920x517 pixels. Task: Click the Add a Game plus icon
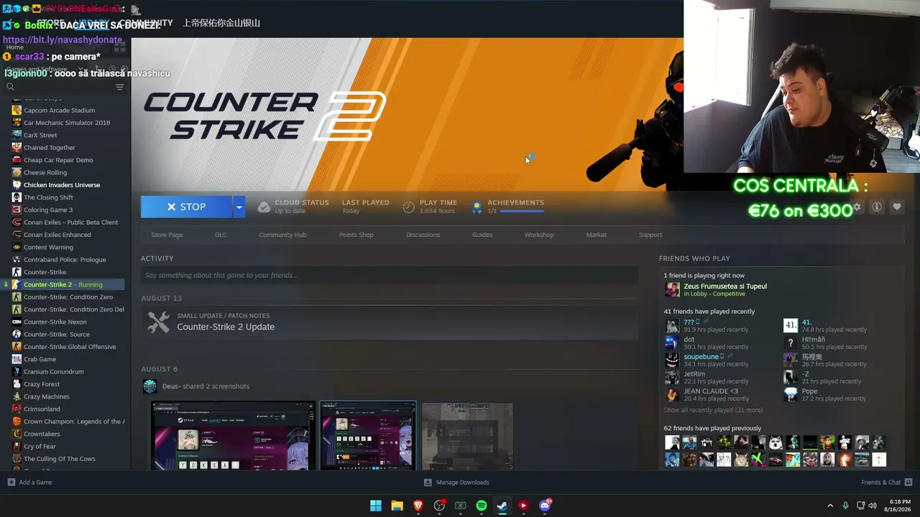click(11, 483)
